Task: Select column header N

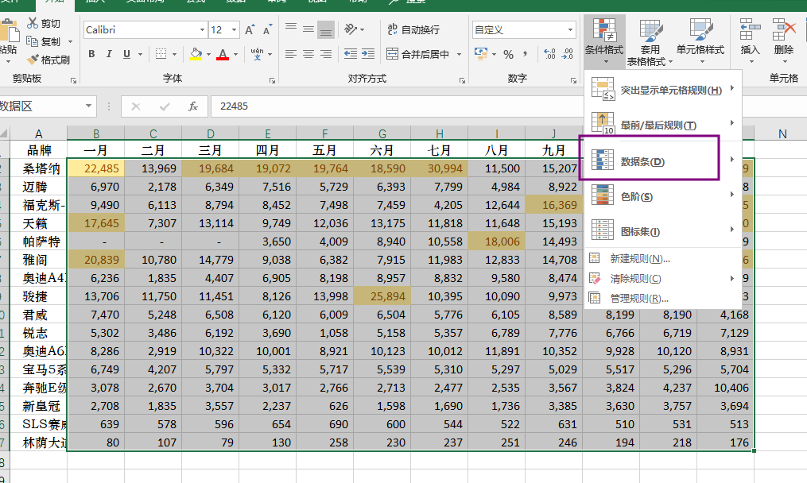Action: tap(782, 133)
